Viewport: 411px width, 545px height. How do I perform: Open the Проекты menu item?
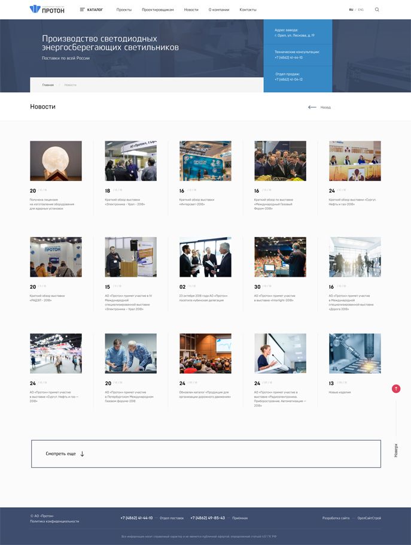point(124,10)
